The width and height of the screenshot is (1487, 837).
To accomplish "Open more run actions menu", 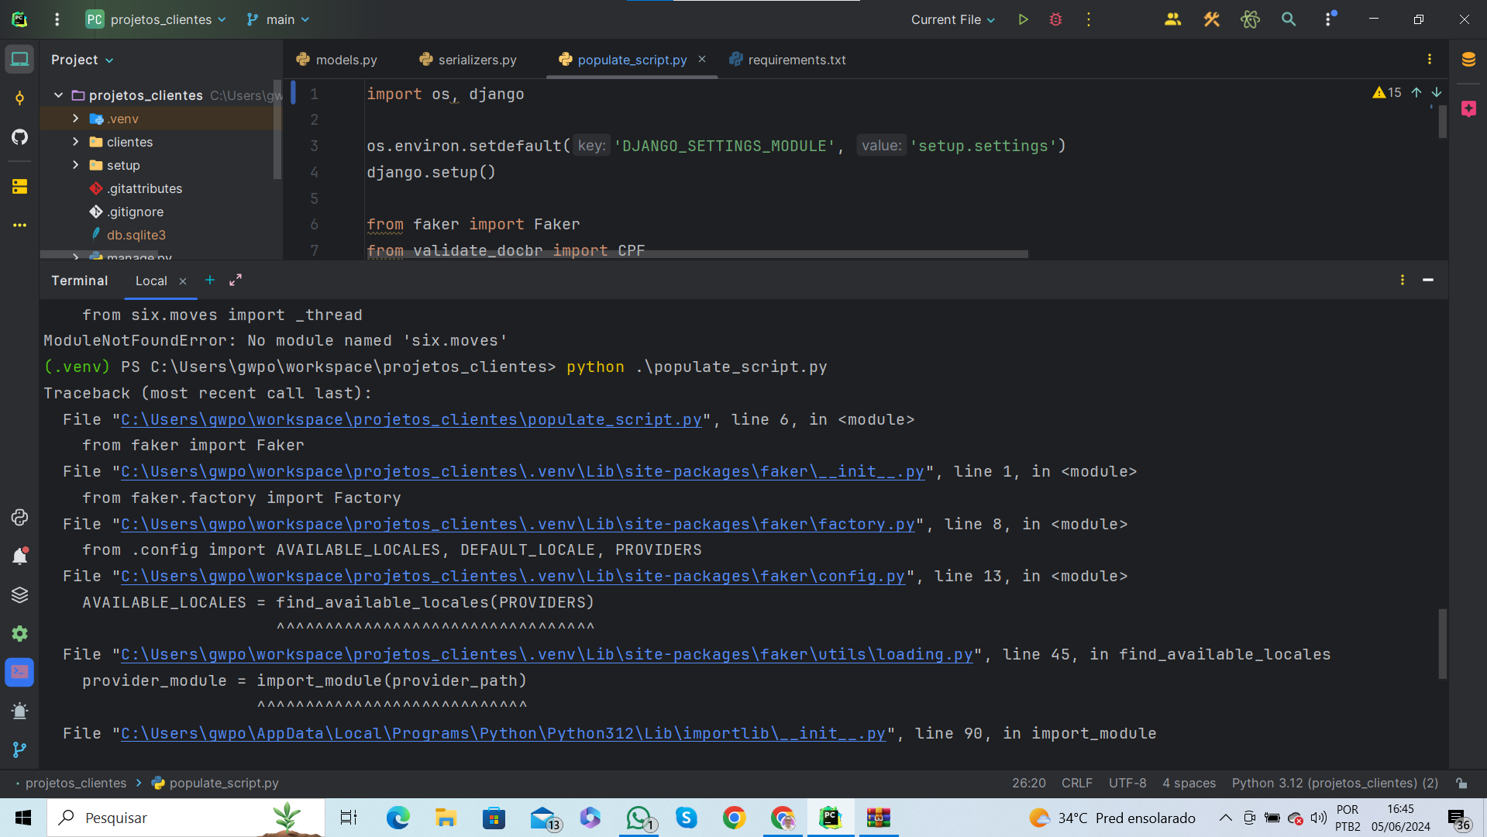I will coord(1089,19).
